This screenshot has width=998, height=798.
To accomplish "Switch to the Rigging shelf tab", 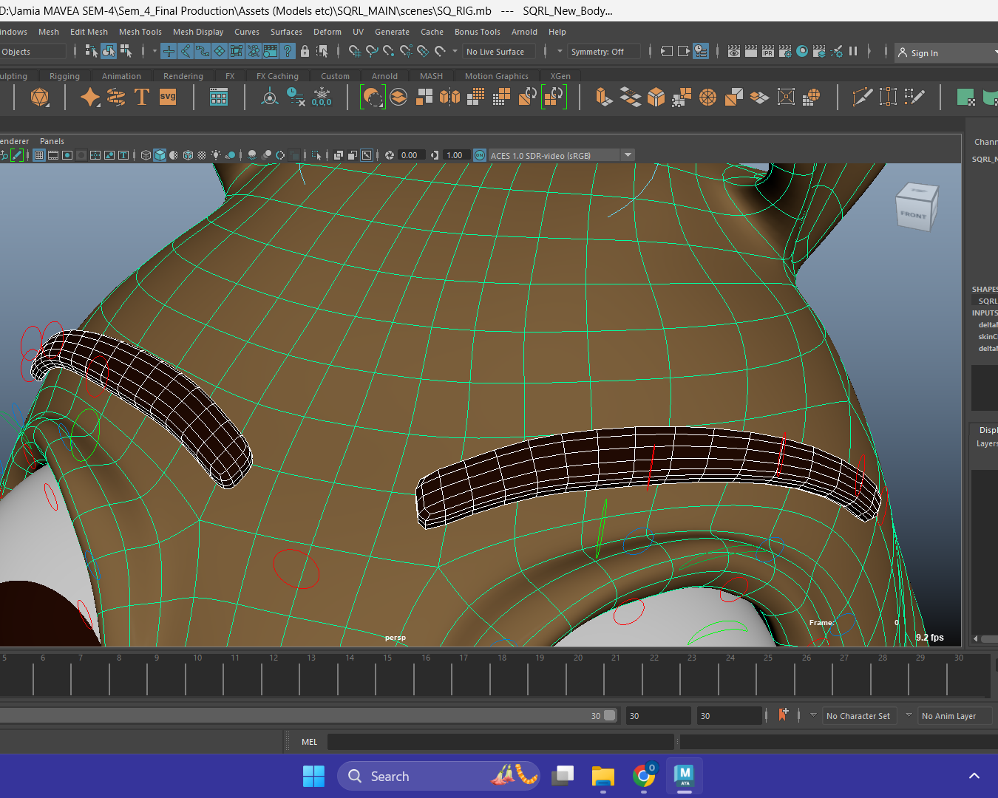I will 64,75.
